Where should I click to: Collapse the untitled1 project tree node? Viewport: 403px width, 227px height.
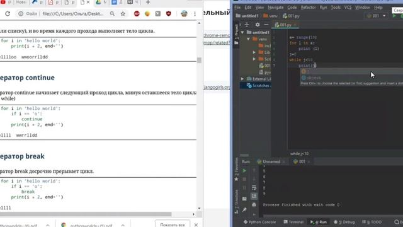242,32
